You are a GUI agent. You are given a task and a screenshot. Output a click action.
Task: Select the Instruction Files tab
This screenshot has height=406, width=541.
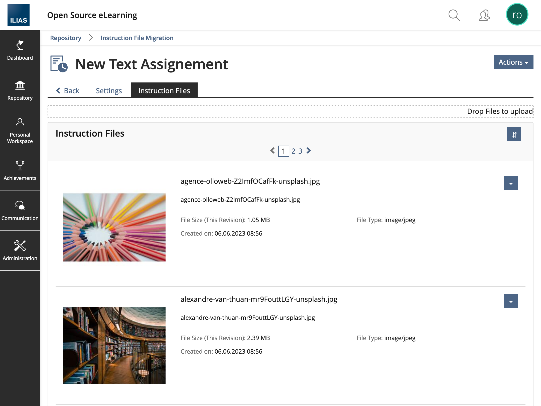(164, 90)
